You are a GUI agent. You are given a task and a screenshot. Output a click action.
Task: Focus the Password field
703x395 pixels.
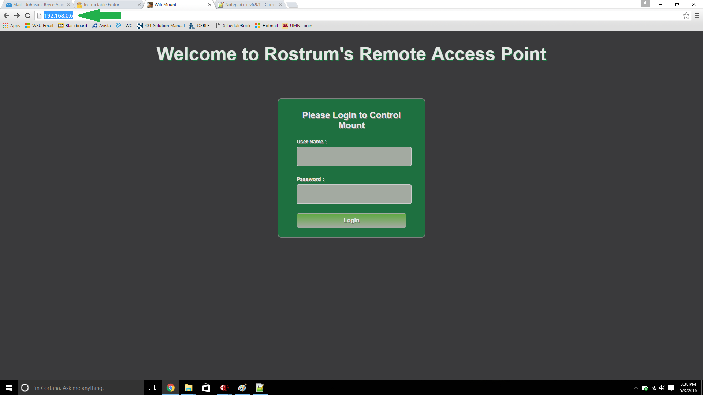(354, 194)
